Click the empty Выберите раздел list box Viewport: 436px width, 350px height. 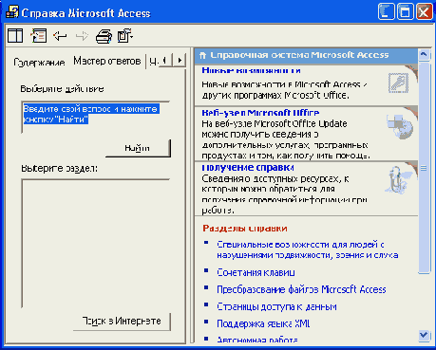click(x=96, y=243)
